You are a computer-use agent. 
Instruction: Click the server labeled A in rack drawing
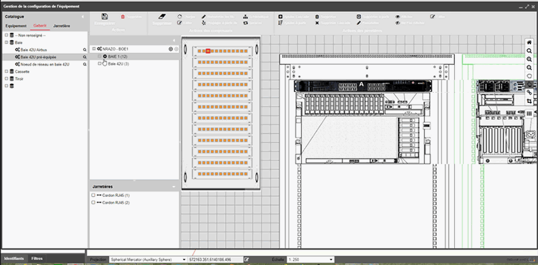click(363, 86)
